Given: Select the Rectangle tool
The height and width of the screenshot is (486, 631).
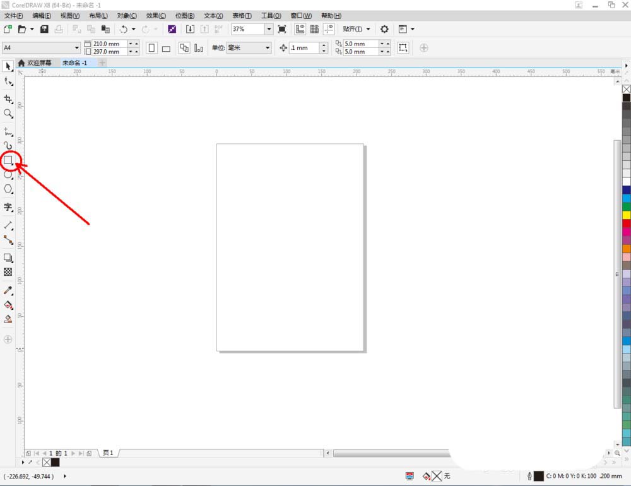Looking at the screenshot, I should pos(8,160).
